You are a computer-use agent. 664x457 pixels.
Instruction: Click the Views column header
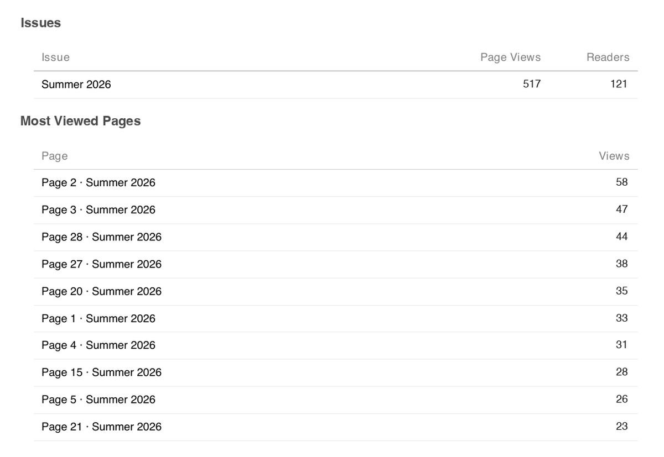click(x=614, y=156)
